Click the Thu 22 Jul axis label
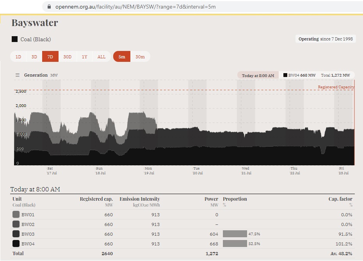The image size is (363, 261). click(x=295, y=171)
